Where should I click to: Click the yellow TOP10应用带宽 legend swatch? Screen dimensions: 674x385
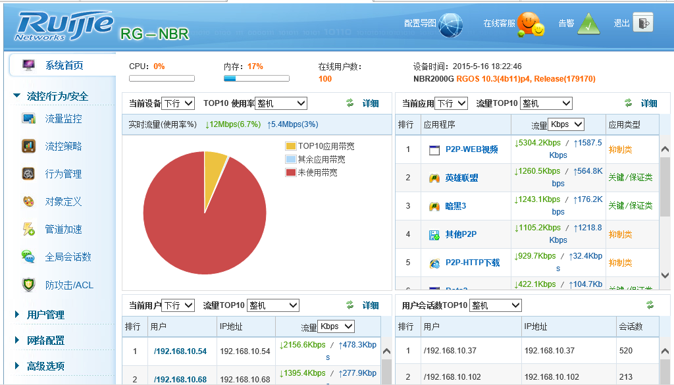(x=290, y=146)
